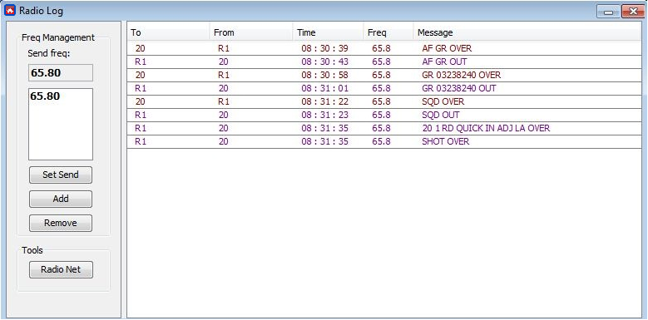648x320 pixels.
Task: Select the GR 03238240 OUT message row
Action: pos(384,88)
